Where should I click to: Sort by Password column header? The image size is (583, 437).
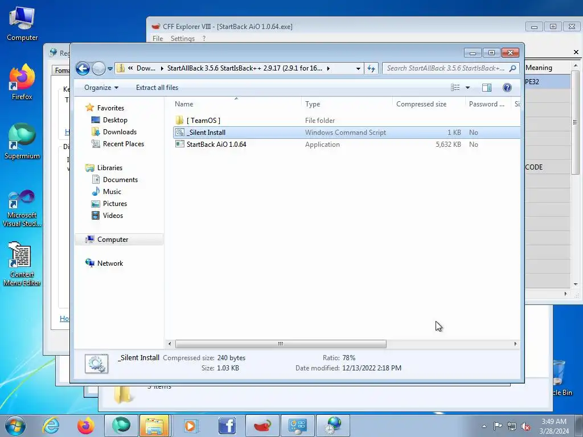488,104
